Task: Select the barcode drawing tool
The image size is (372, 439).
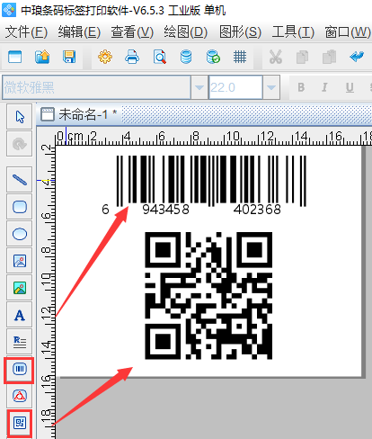Action: pos(20,369)
